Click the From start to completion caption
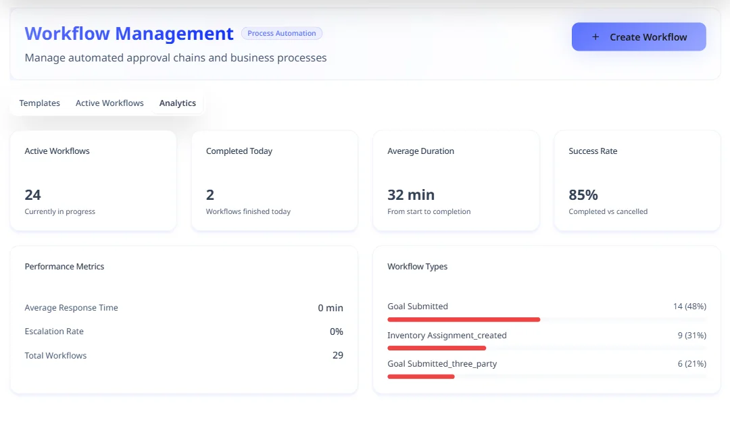730x422 pixels. pos(429,211)
